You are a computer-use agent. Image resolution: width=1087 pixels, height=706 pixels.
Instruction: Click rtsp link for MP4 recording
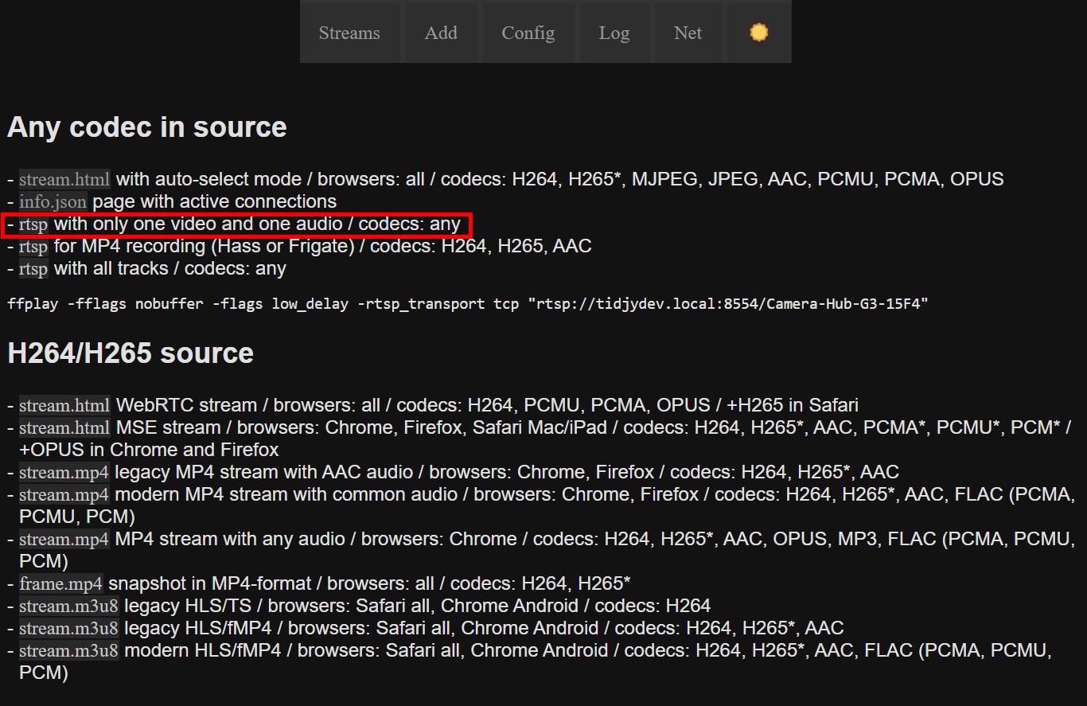pyautogui.click(x=33, y=247)
